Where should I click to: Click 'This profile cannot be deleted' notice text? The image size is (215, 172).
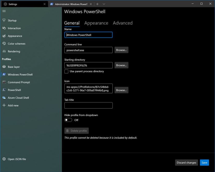[x=101, y=138]
